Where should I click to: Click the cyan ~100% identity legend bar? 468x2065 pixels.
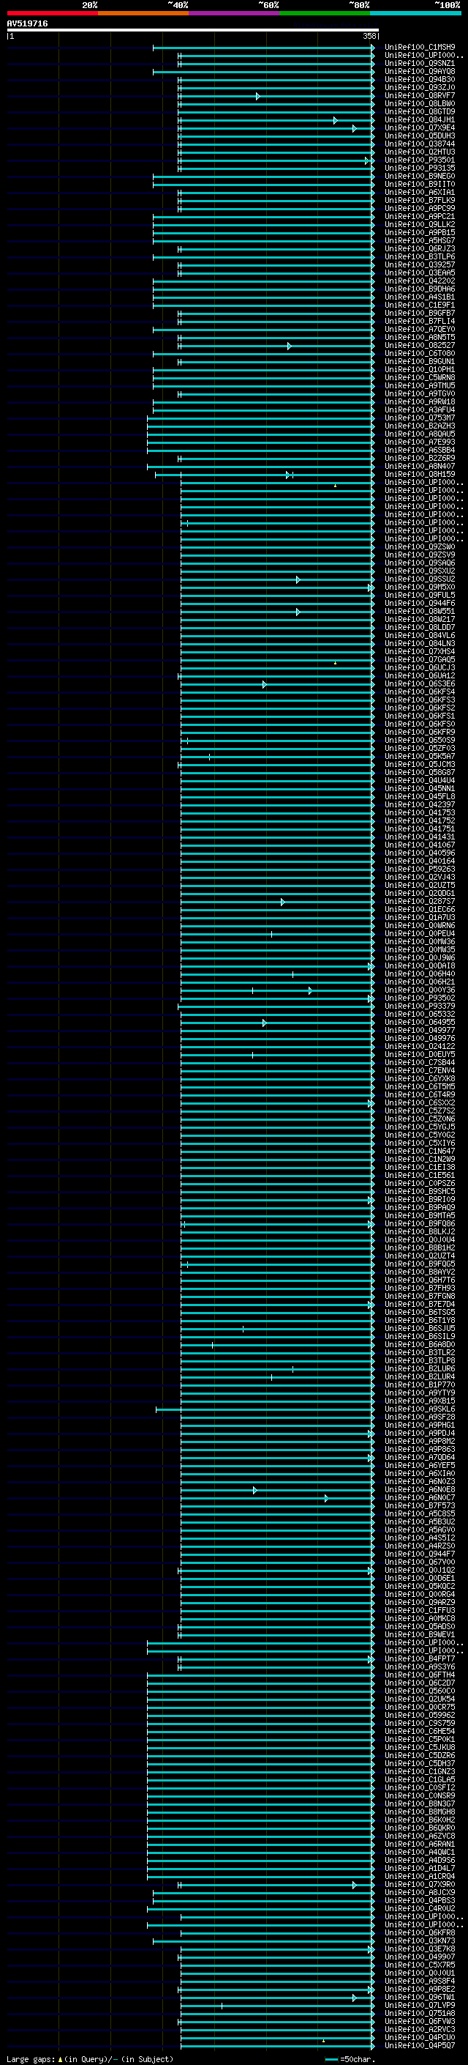(415, 13)
